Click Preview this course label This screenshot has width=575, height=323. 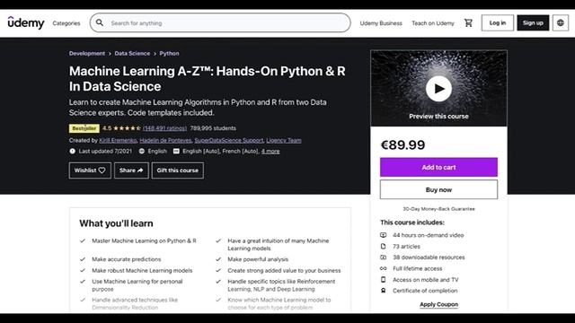pyautogui.click(x=438, y=116)
